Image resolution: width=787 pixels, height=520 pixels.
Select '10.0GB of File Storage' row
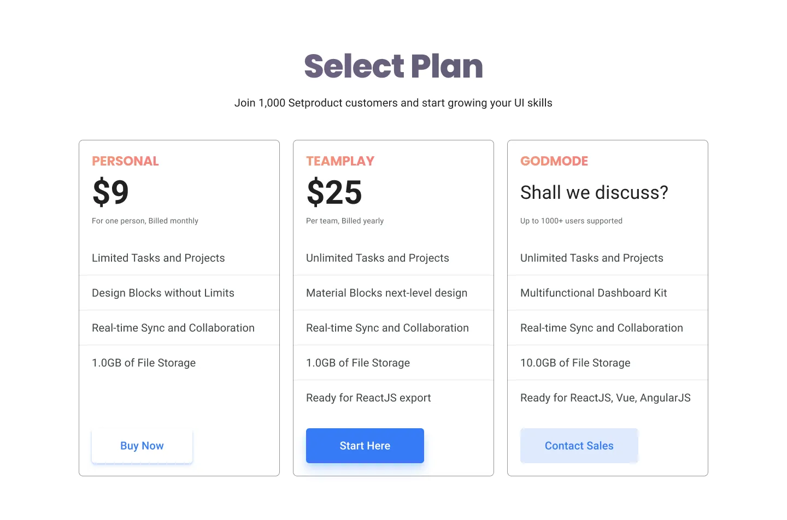click(575, 363)
